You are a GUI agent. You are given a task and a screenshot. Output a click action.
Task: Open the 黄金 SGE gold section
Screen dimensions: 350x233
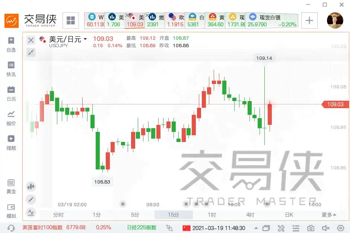(11, 187)
